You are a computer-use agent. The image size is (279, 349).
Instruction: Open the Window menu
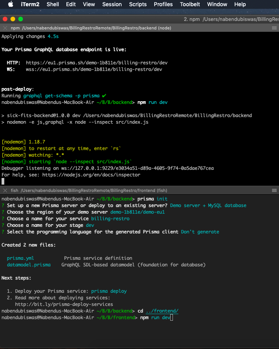click(217, 4)
